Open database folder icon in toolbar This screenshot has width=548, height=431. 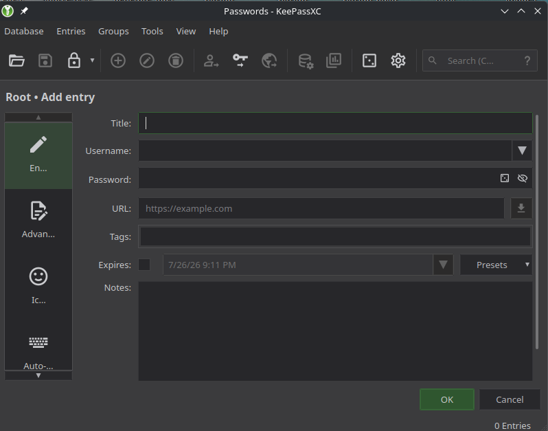coord(16,60)
